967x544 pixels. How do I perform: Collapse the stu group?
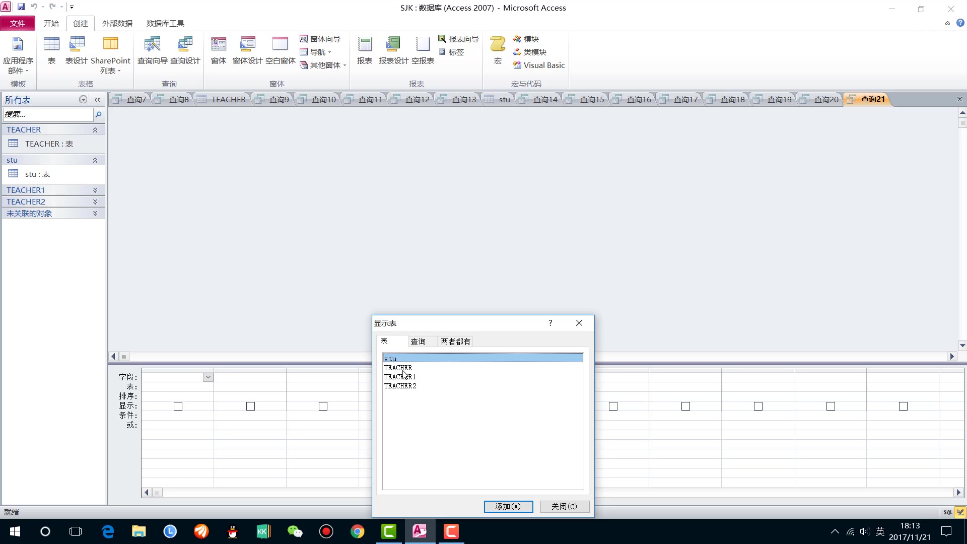(x=95, y=160)
